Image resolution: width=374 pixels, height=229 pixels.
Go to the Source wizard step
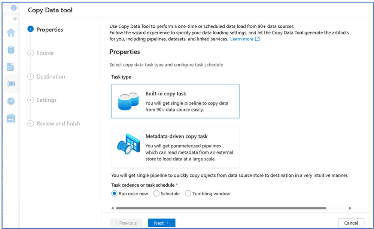point(40,53)
